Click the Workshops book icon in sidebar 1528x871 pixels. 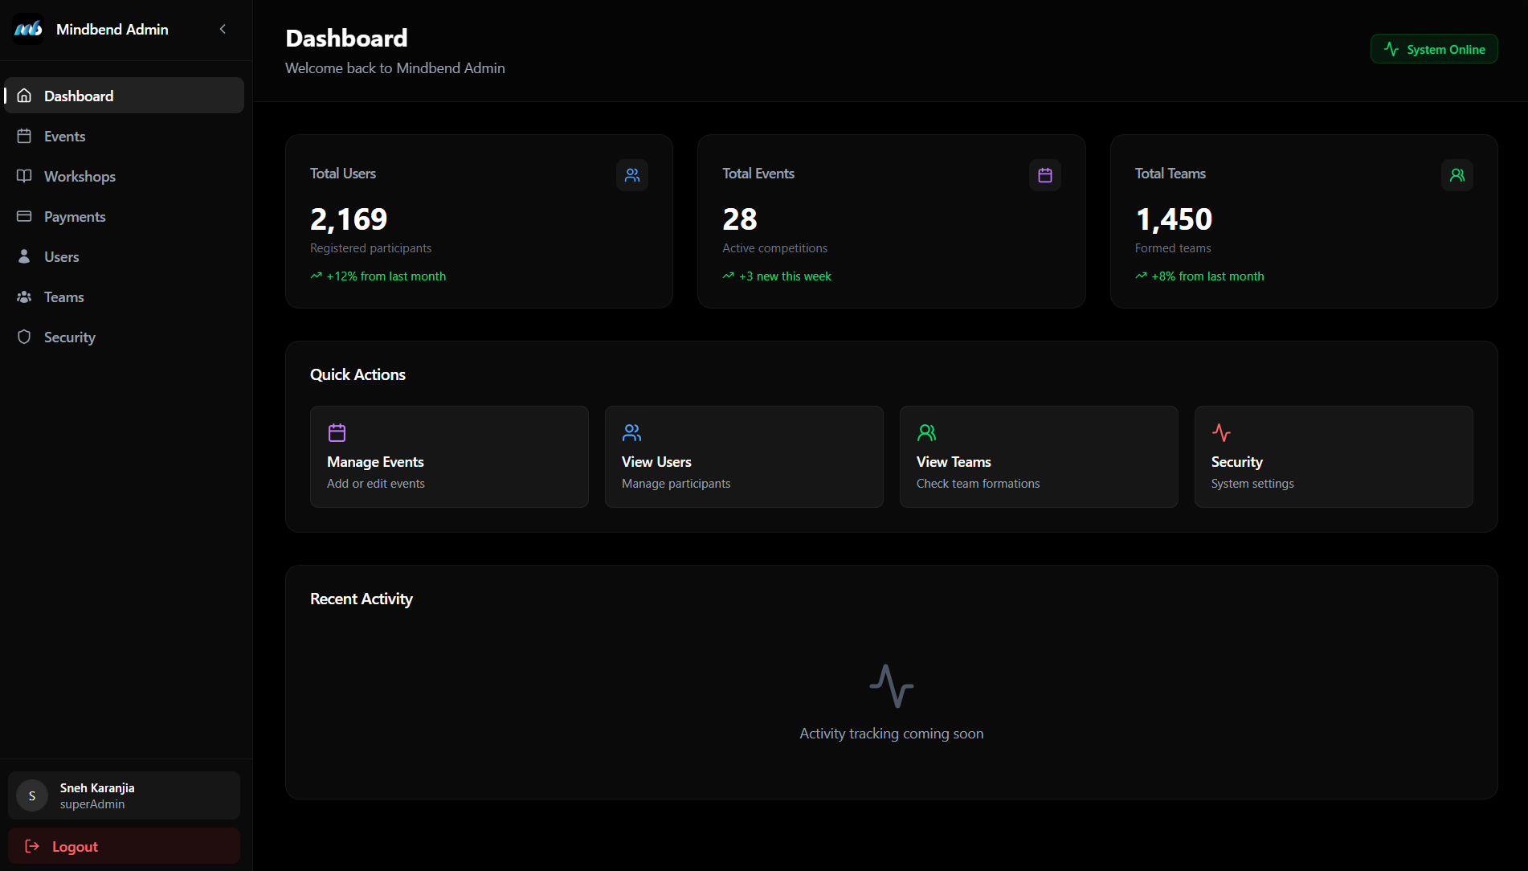(24, 176)
